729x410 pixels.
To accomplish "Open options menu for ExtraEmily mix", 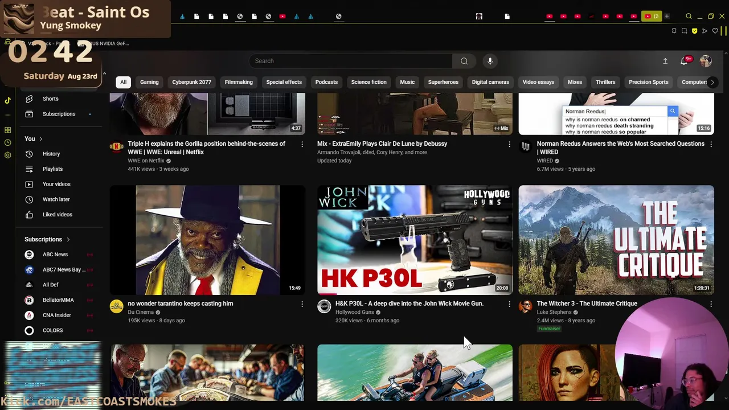I will 509,145.
